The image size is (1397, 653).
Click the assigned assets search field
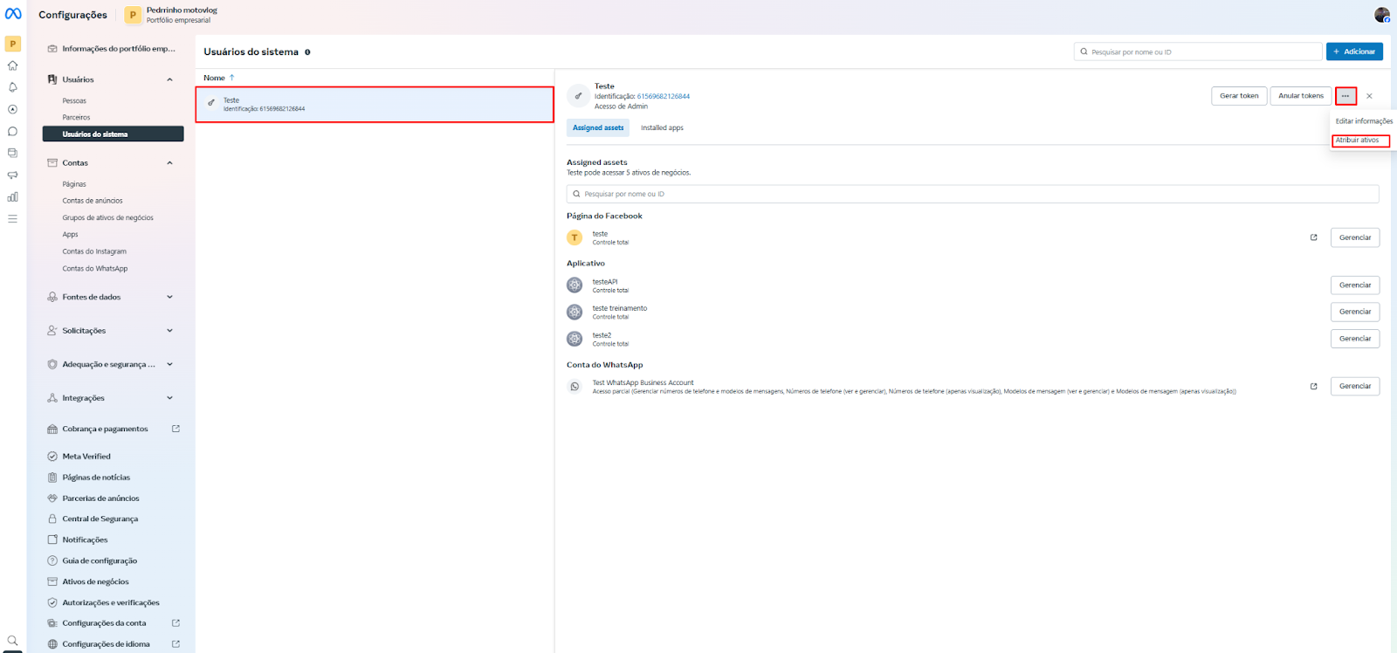coord(972,194)
